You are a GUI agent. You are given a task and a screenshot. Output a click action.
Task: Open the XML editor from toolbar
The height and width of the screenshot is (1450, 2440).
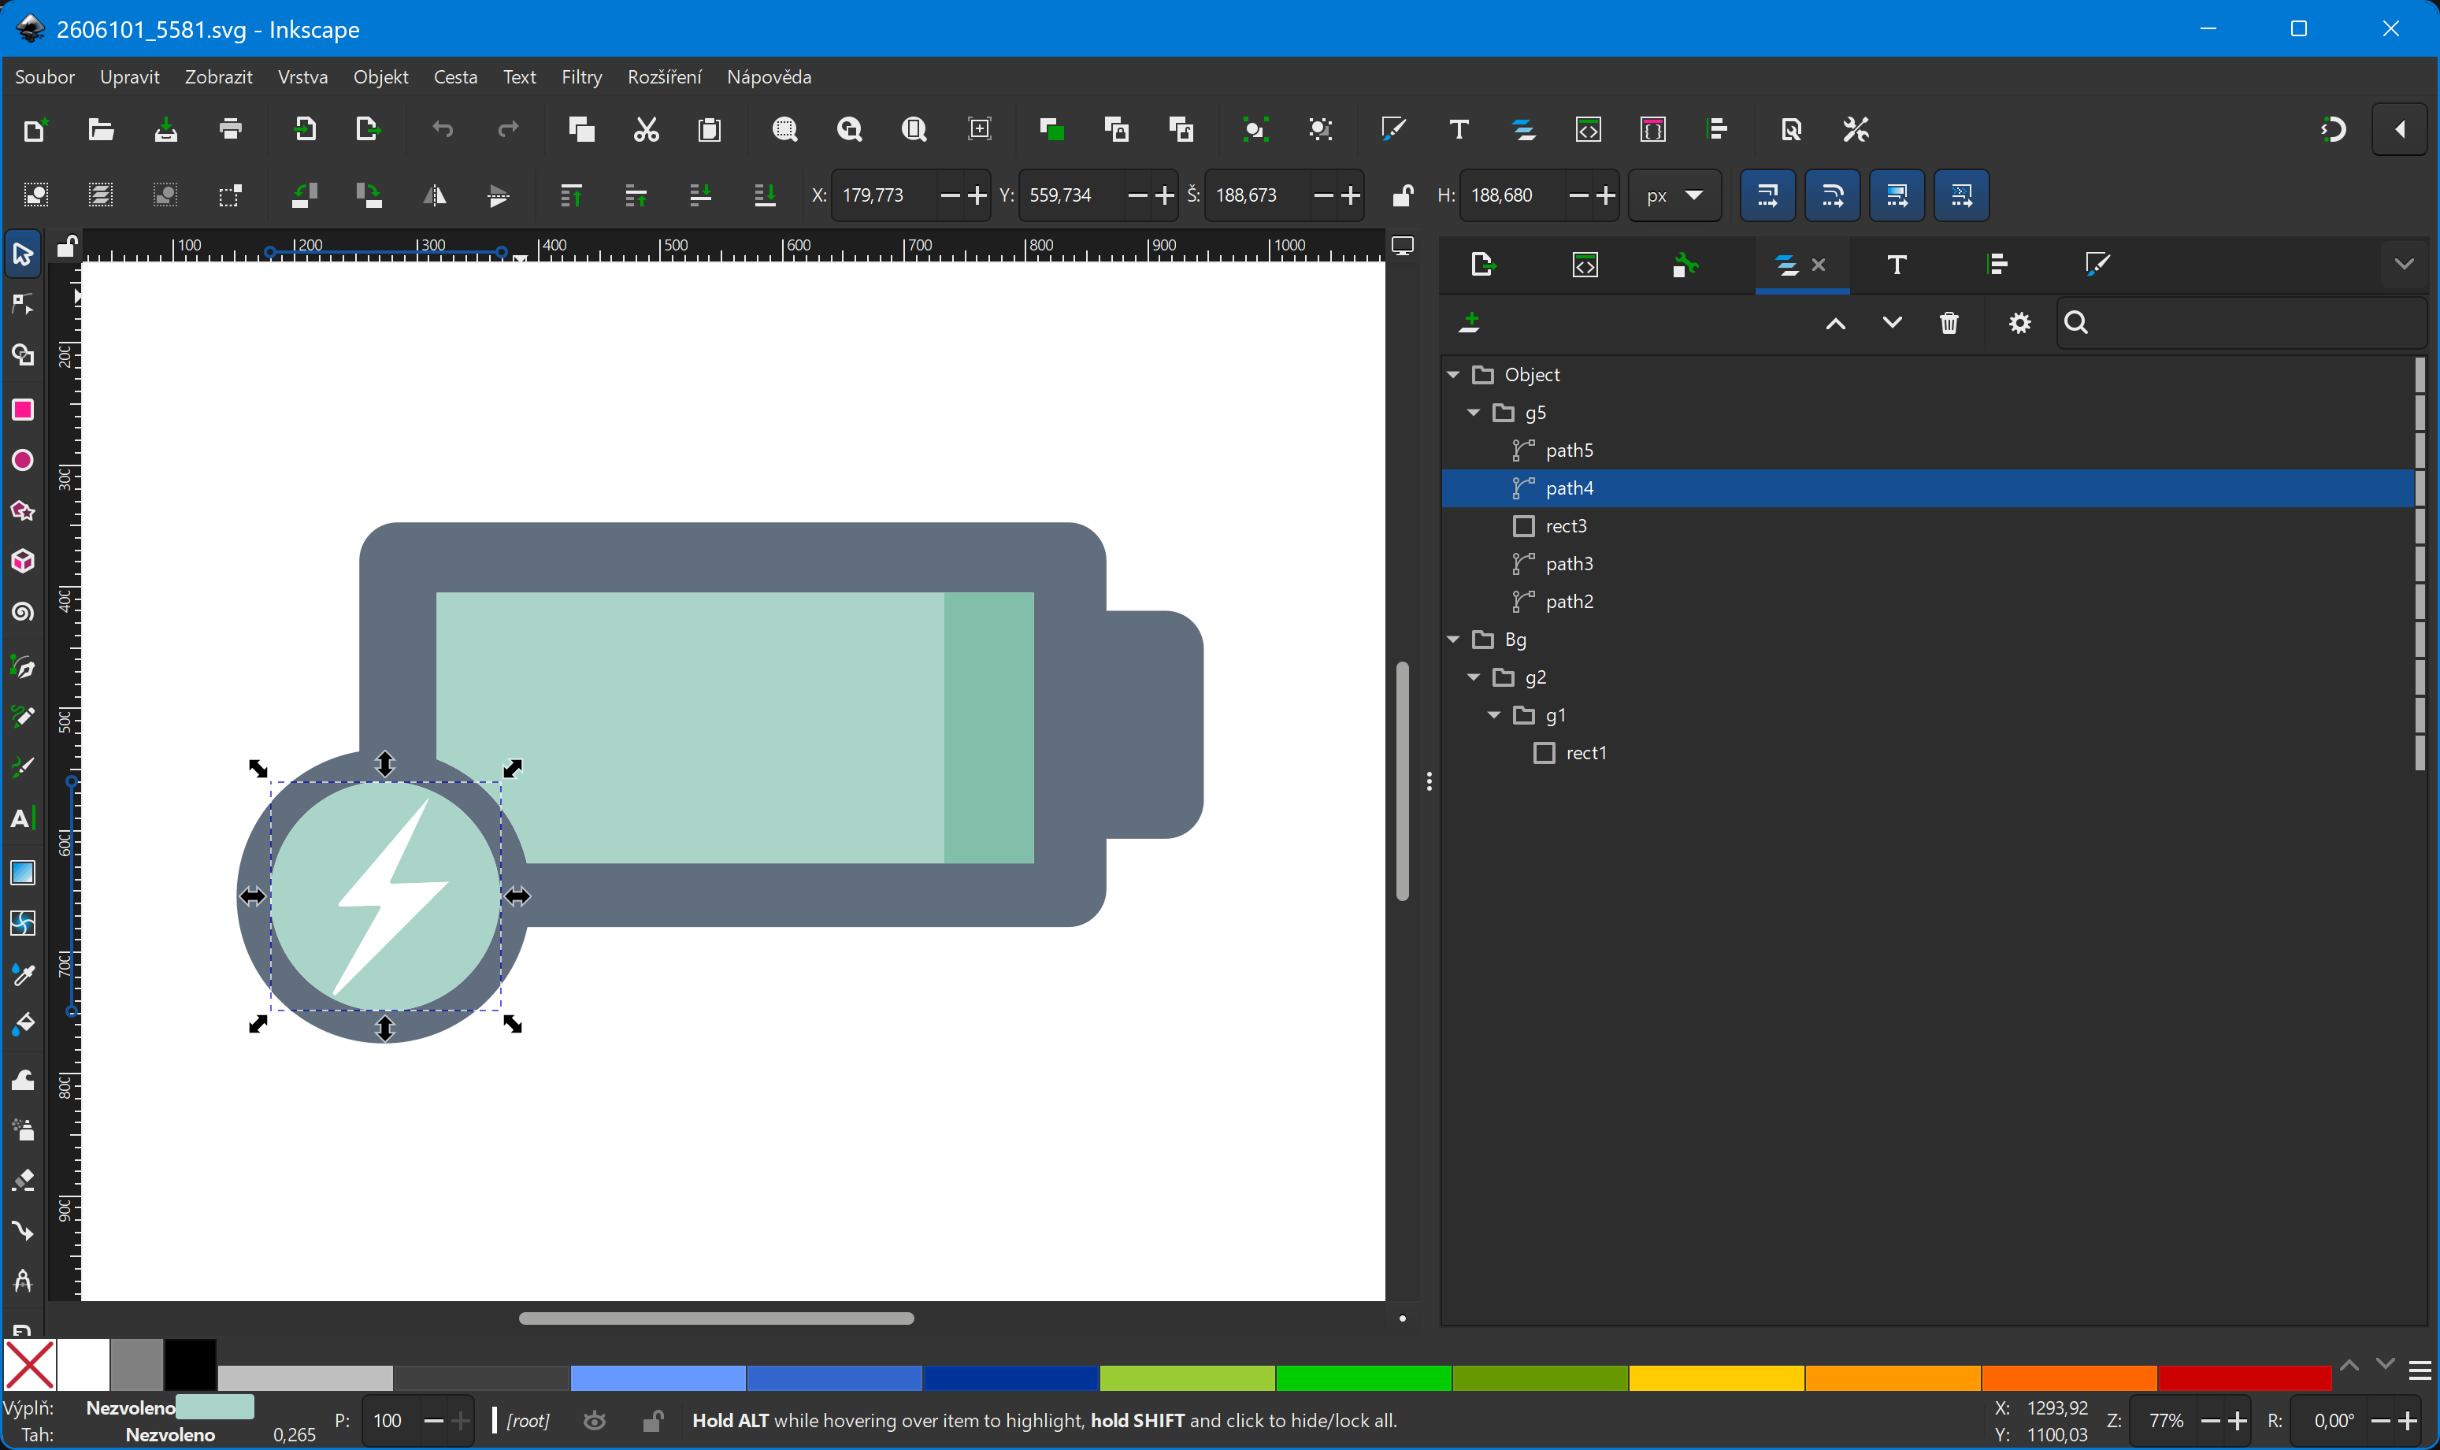click(1589, 129)
